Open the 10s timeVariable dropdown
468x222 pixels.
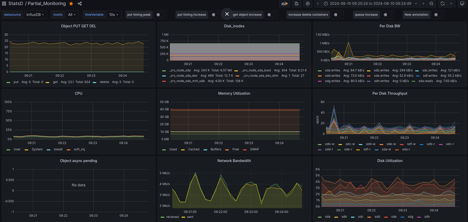point(114,15)
